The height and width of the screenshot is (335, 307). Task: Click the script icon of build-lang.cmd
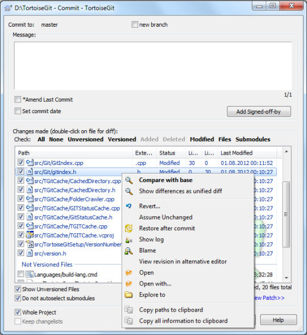[x=30, y=274]
